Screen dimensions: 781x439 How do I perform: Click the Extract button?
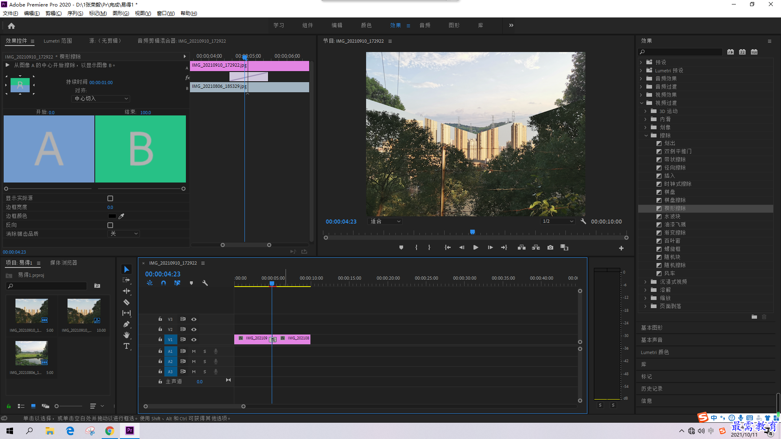[536, 248]
